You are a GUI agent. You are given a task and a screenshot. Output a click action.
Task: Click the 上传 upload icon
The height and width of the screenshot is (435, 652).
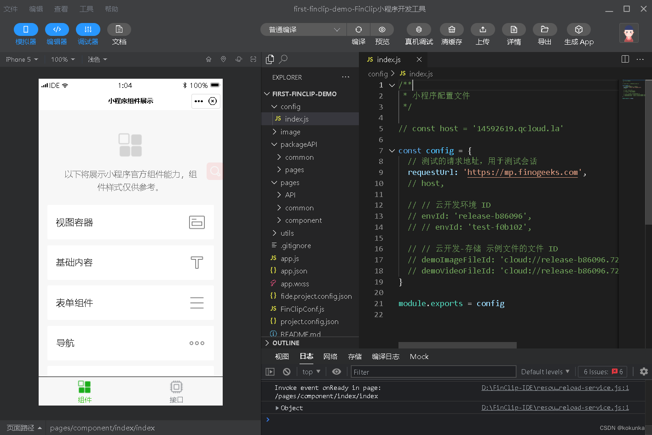click(483, 29)
